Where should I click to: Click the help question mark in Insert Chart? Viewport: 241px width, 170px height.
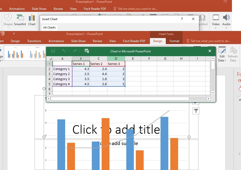(182, 19)
